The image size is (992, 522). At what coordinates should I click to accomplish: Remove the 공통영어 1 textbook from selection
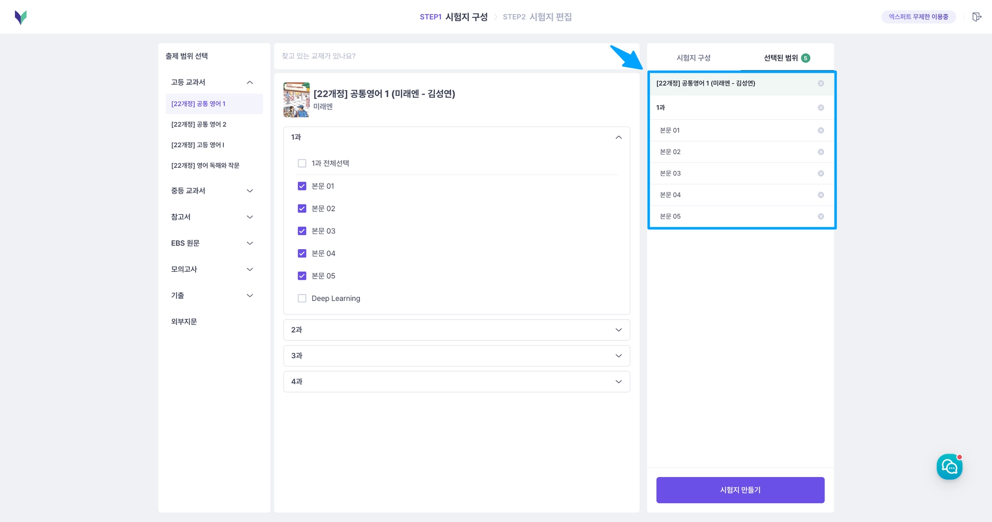[x=821, y=83]
